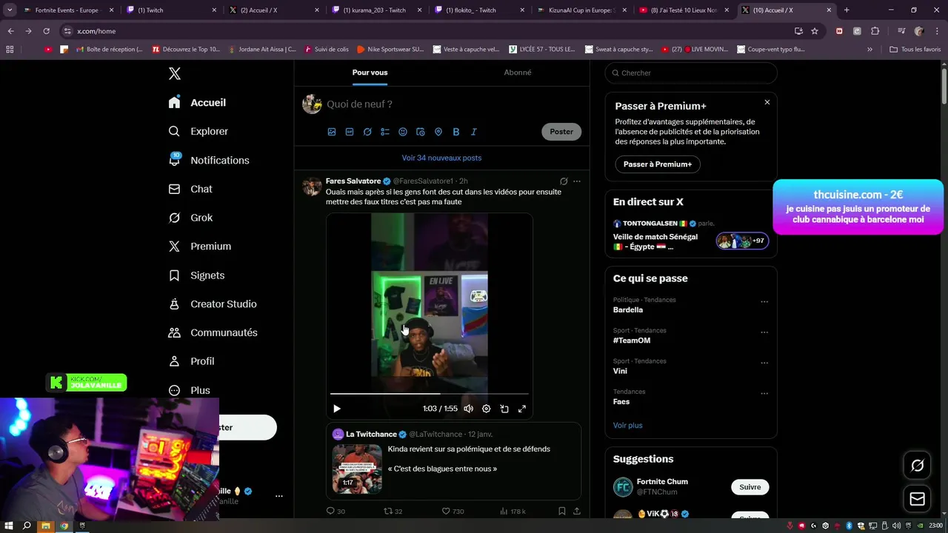Open the Windows Start menu

tap(9, 526)
